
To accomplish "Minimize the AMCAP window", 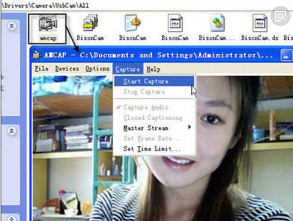I will point(286,55).
